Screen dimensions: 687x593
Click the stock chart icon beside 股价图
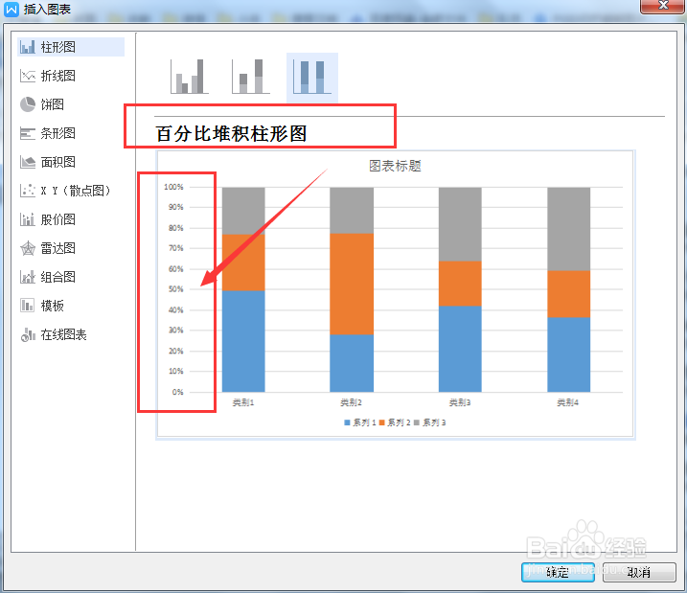[28, 219]
